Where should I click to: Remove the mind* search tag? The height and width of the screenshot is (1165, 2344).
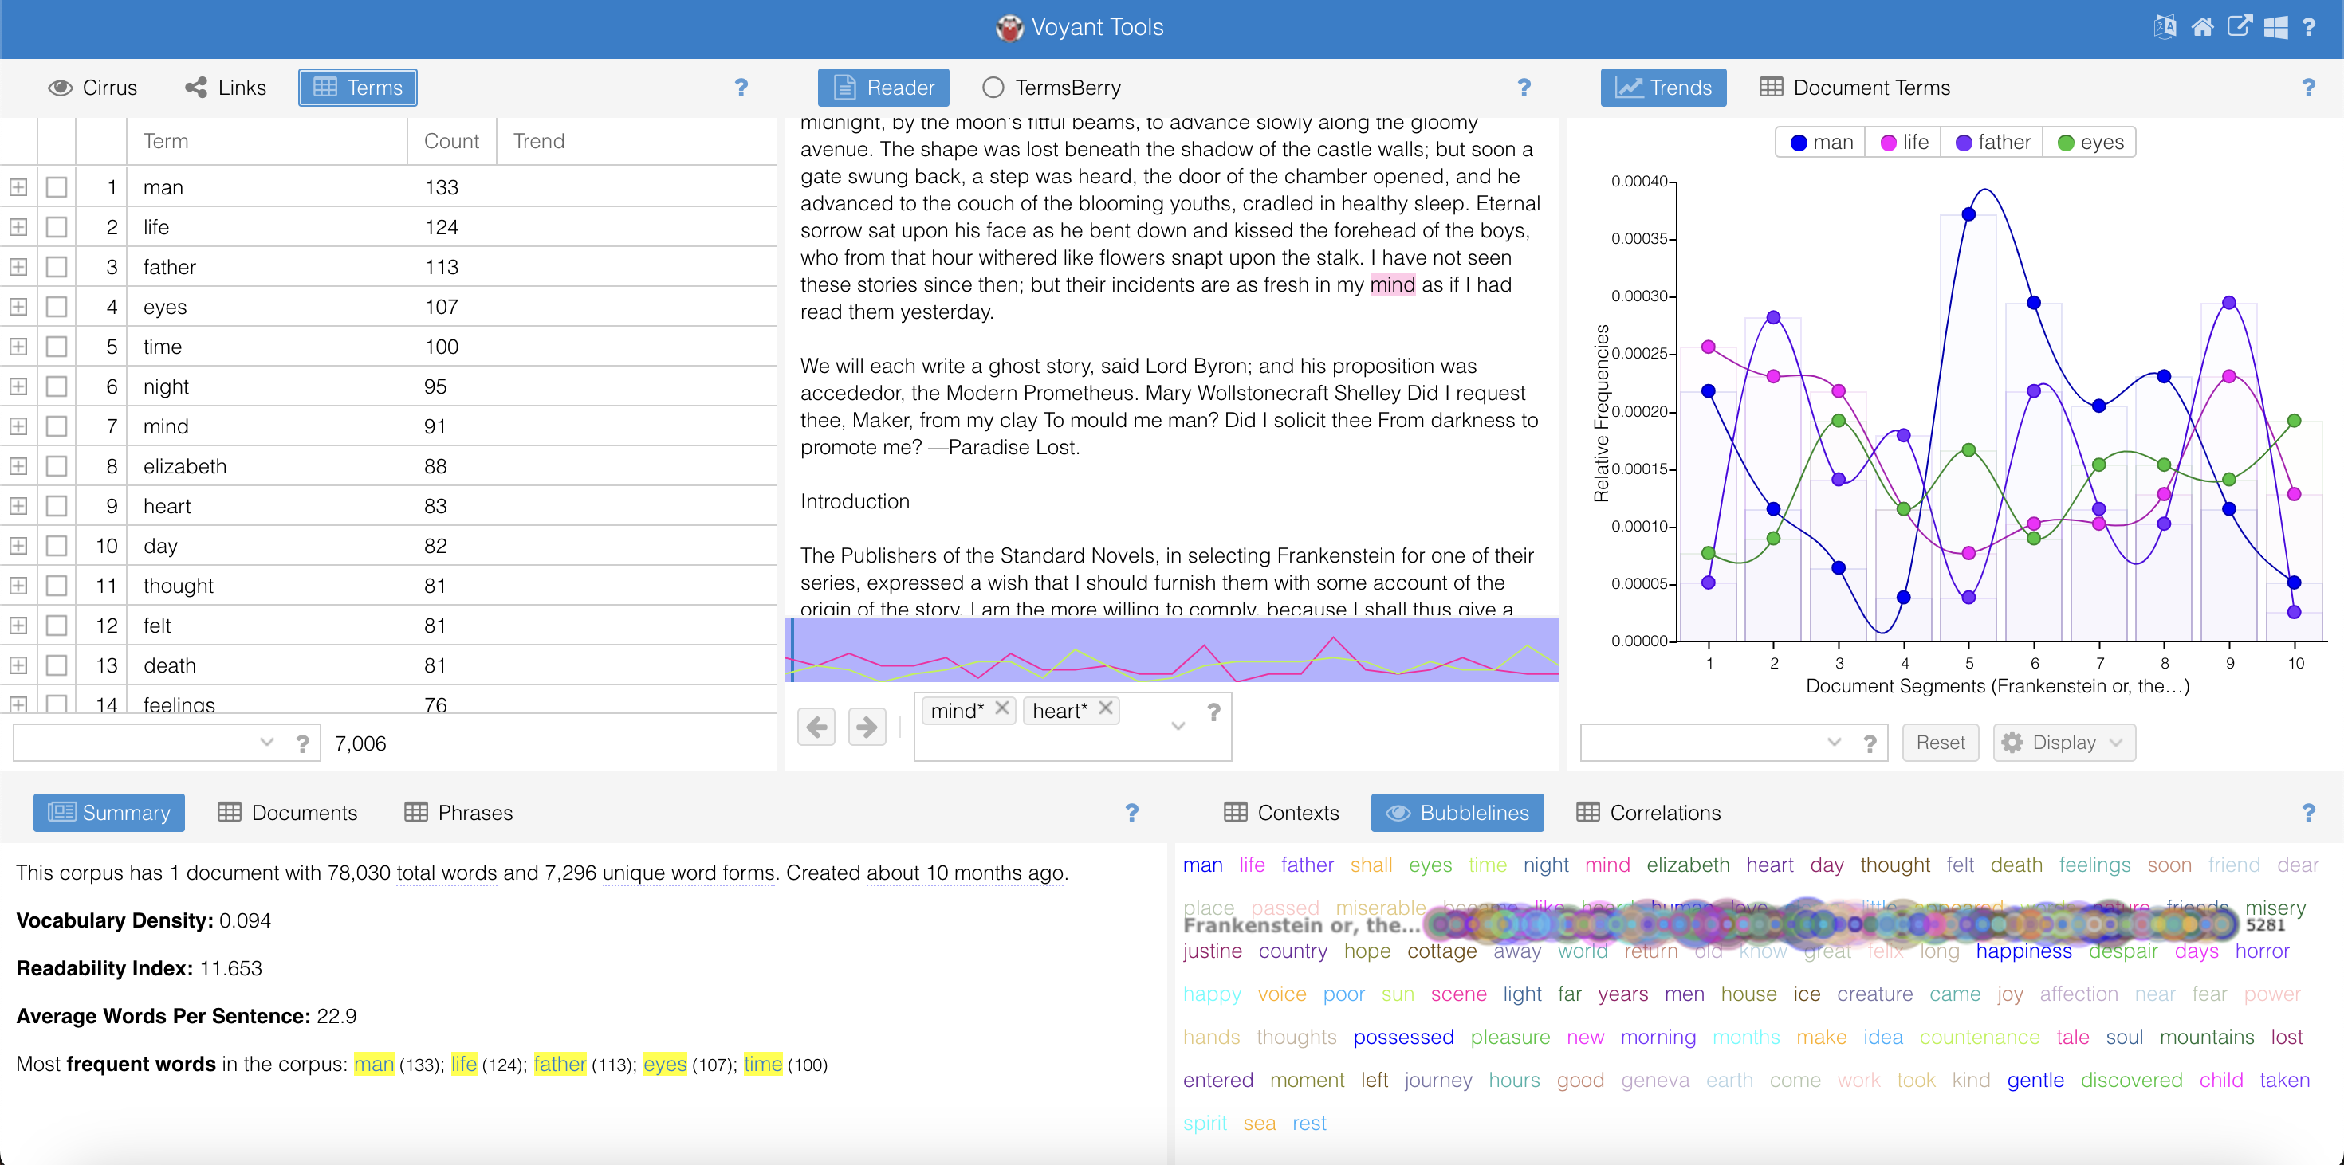(1002, 708)
